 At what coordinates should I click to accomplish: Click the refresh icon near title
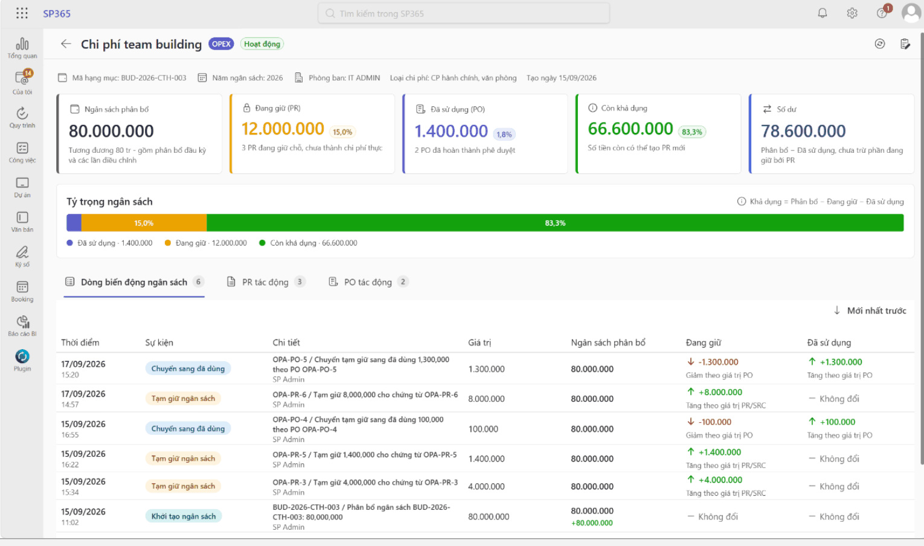point(880,43)
